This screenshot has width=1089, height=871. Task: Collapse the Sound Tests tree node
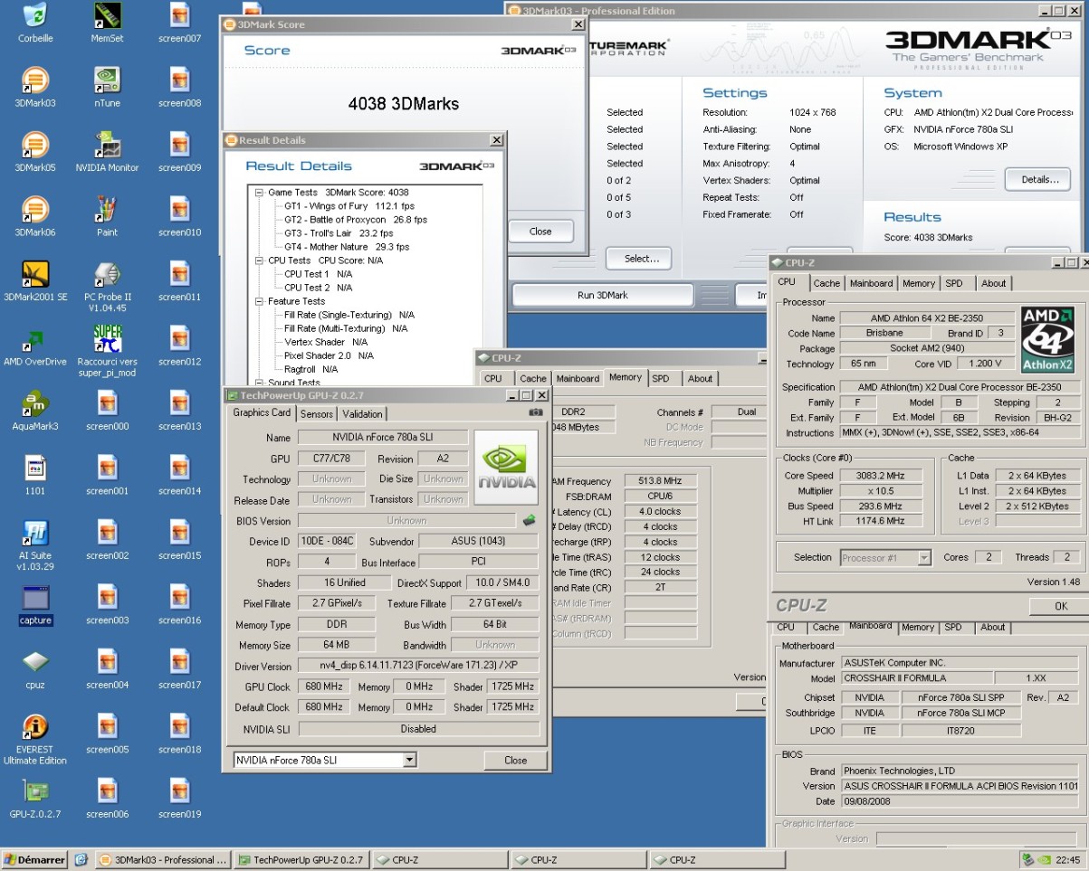pyautogui.click(x=259, y=383)
